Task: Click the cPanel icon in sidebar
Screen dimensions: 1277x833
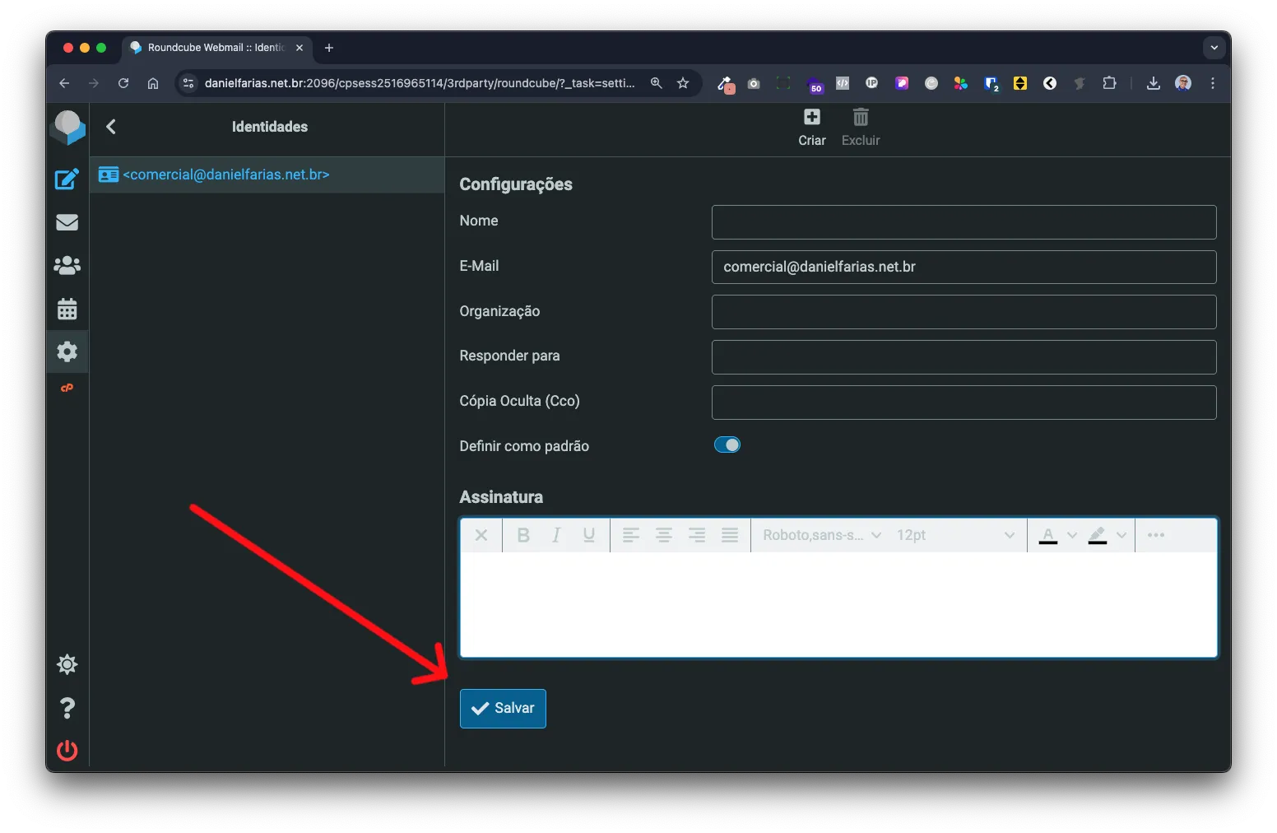Action: [x=67, y=388]
